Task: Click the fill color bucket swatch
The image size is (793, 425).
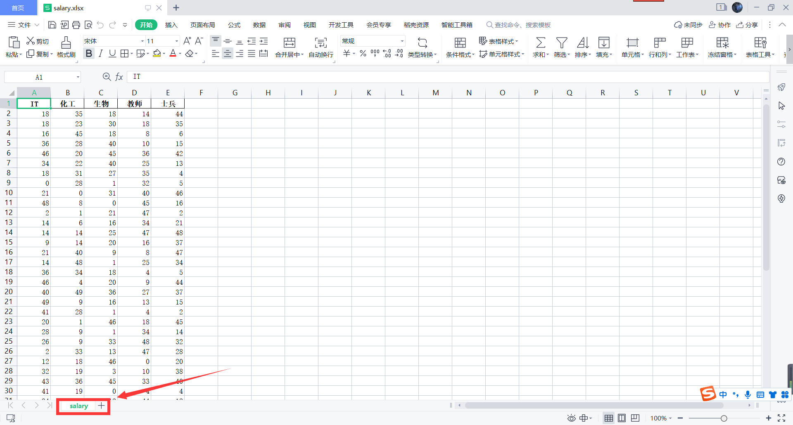Action: point(157,53)
